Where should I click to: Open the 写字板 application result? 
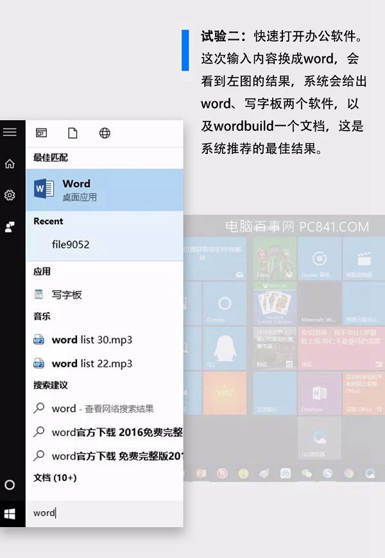coord(67,295)
